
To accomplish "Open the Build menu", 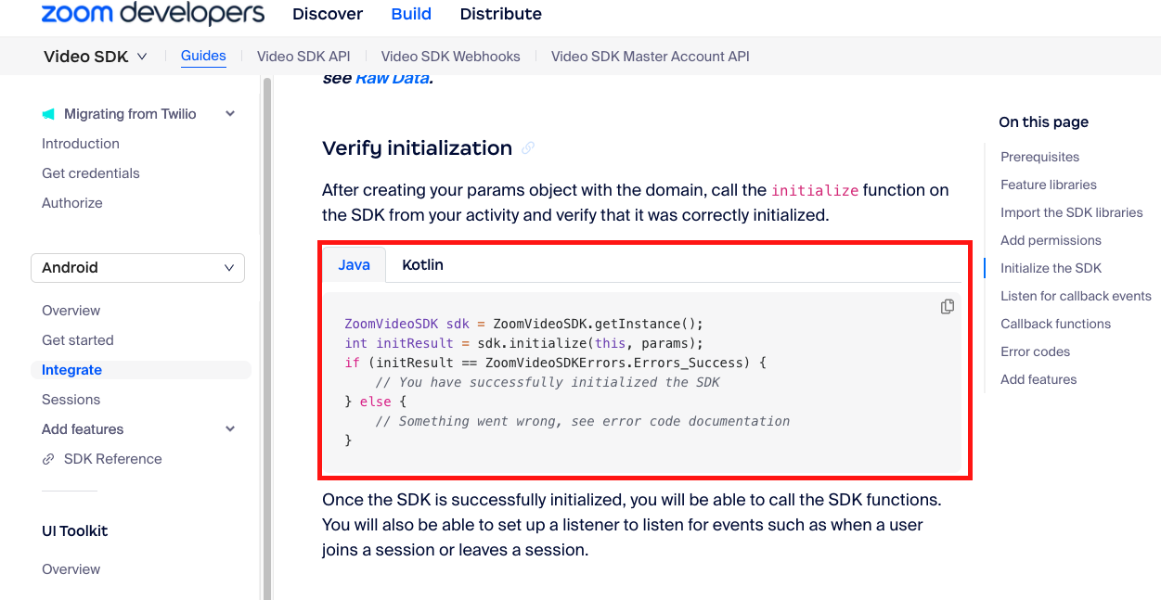I will 411,14.
